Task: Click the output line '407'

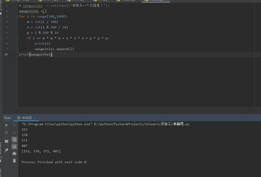Action: click(x=24, y=146)
